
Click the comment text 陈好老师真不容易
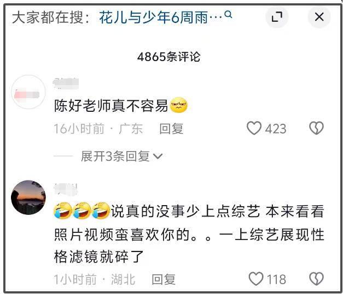[x=111, y=106]
